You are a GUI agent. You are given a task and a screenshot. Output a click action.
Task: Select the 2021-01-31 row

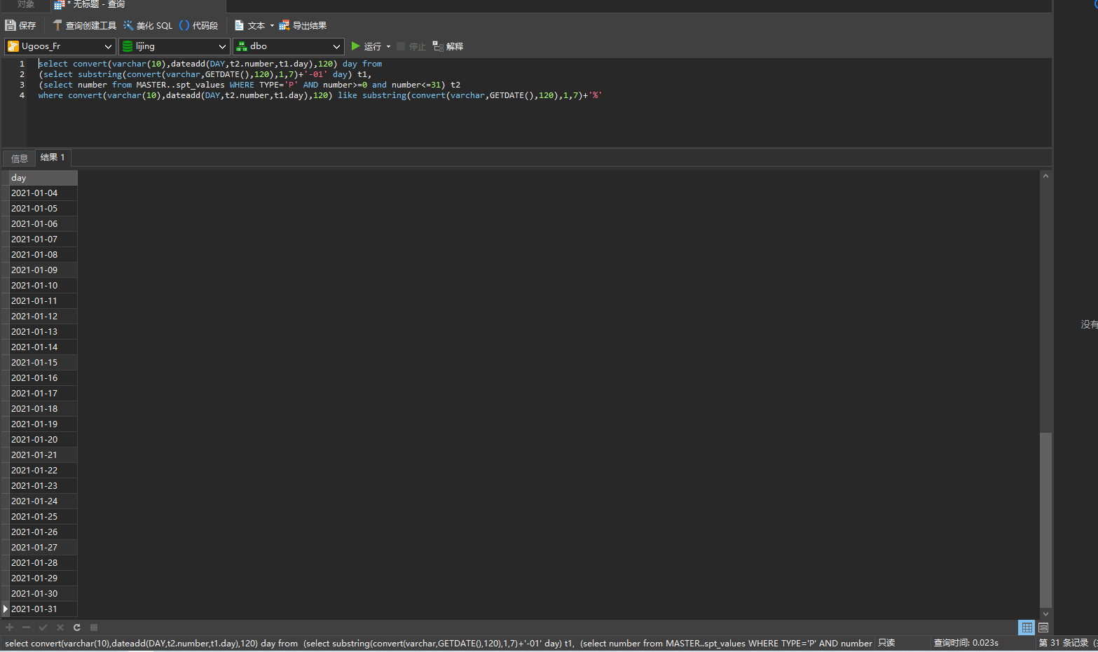click(43, 609)
